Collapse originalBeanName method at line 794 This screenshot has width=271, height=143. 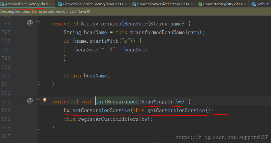pos(38,24)
